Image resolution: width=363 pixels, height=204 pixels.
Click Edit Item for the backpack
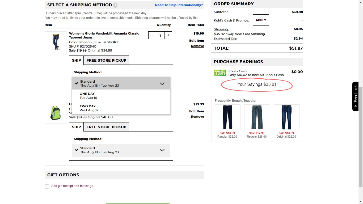point(197,111)
